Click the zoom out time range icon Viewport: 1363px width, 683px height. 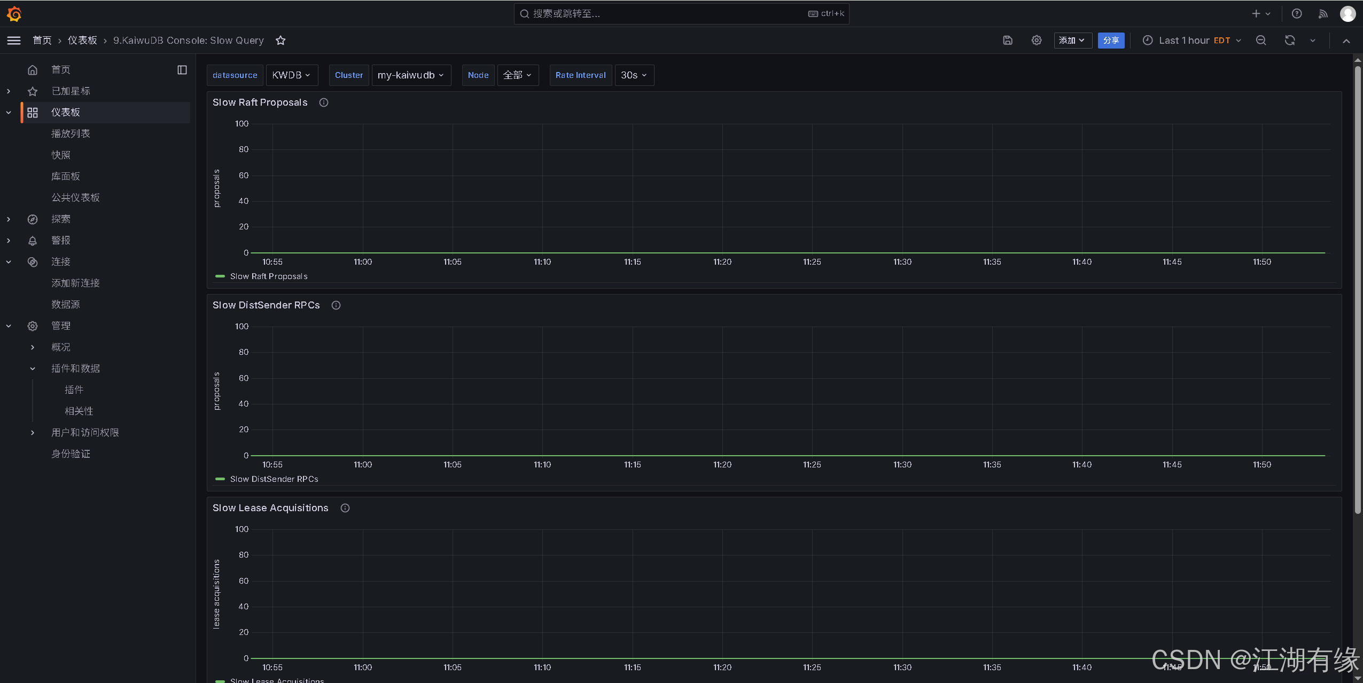(1261, 41)
